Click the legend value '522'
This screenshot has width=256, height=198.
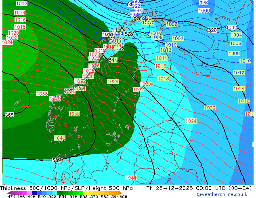point(52,196)
